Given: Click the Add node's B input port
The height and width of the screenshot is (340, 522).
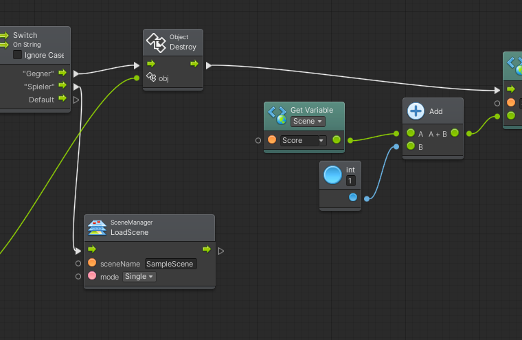Looking at the screenshot, I should [410, 146].
